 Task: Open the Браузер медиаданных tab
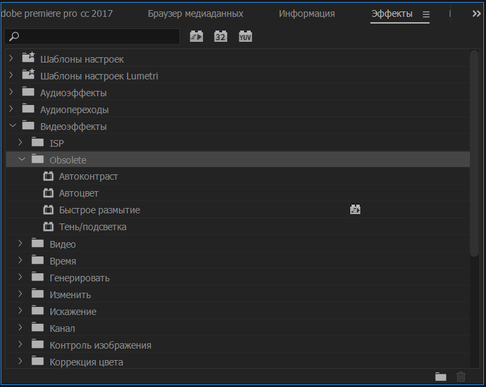pos(195,13)
